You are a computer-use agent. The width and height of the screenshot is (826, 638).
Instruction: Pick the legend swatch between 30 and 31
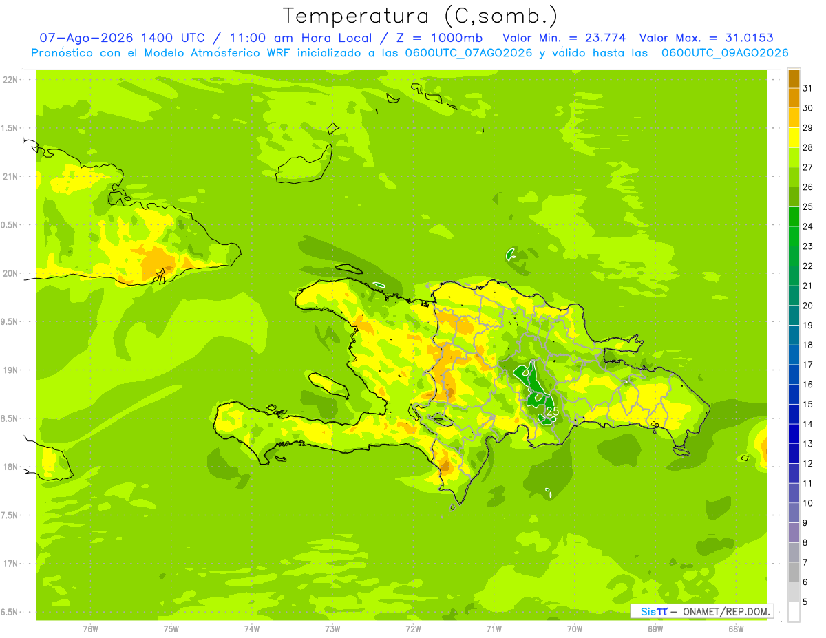pos(794,98)
